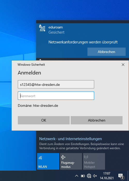Click the username field s12345@htw-dresden.de
This screenshot has height=181, width=129.
pyautogui.click(x=56, y=84)
